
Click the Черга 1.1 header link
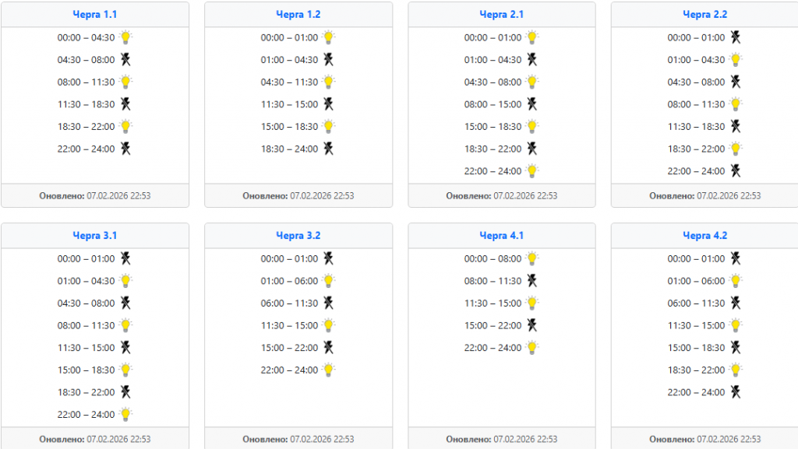tap(95, 15)
